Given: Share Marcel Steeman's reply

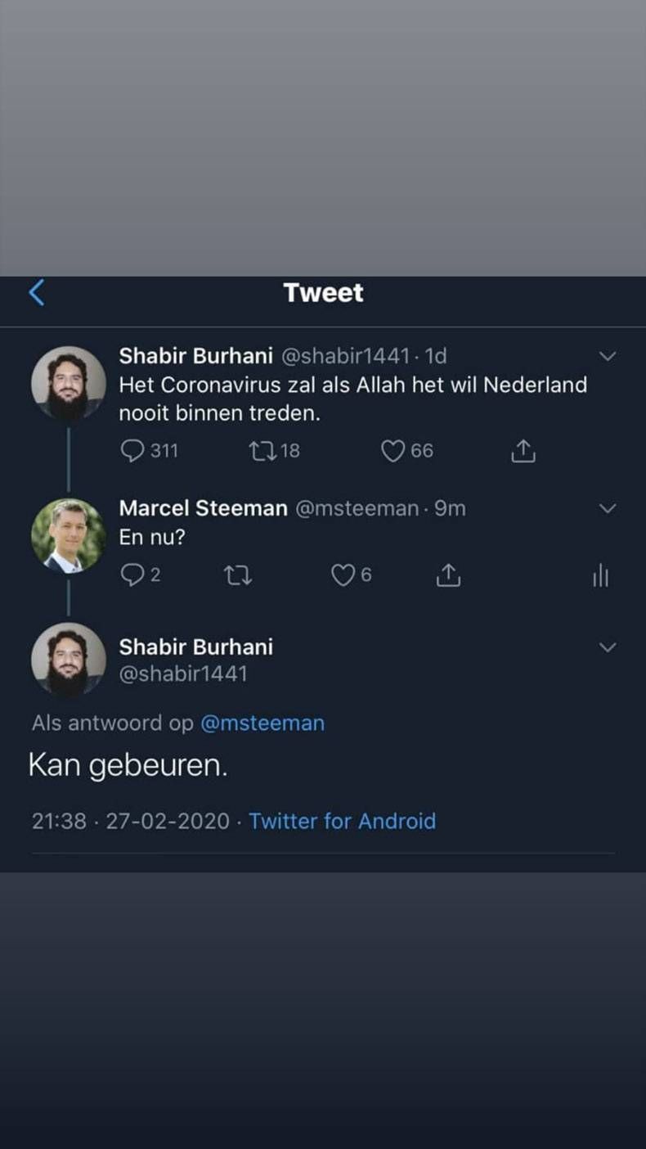Looking at the screenshot, I should 447,575.
